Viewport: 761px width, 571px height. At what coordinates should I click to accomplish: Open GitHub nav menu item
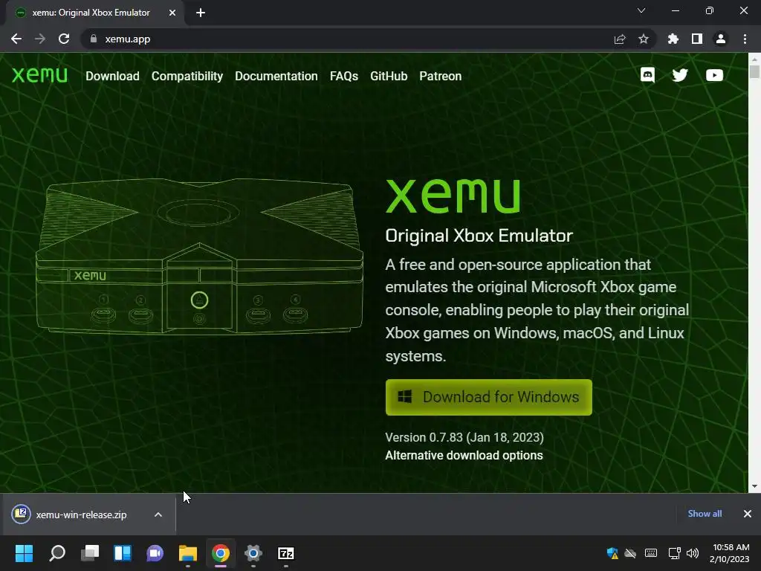[x=389, y=77]
